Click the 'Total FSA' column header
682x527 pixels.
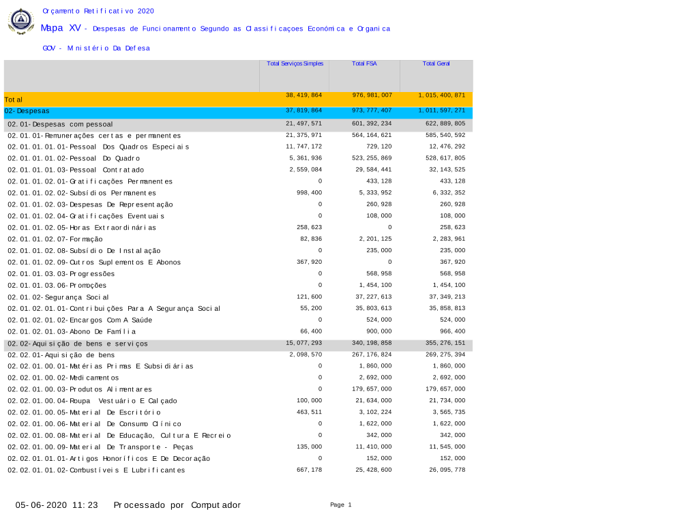point(364,63)
